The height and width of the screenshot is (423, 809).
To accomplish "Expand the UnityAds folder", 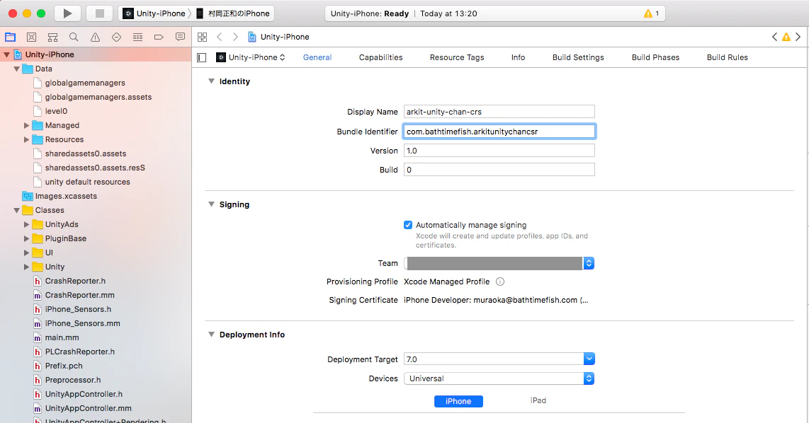I will click(26, 225).
